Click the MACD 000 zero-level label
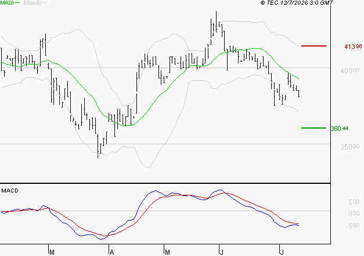Viewport: 364px width, 256px height. (354, 214)
